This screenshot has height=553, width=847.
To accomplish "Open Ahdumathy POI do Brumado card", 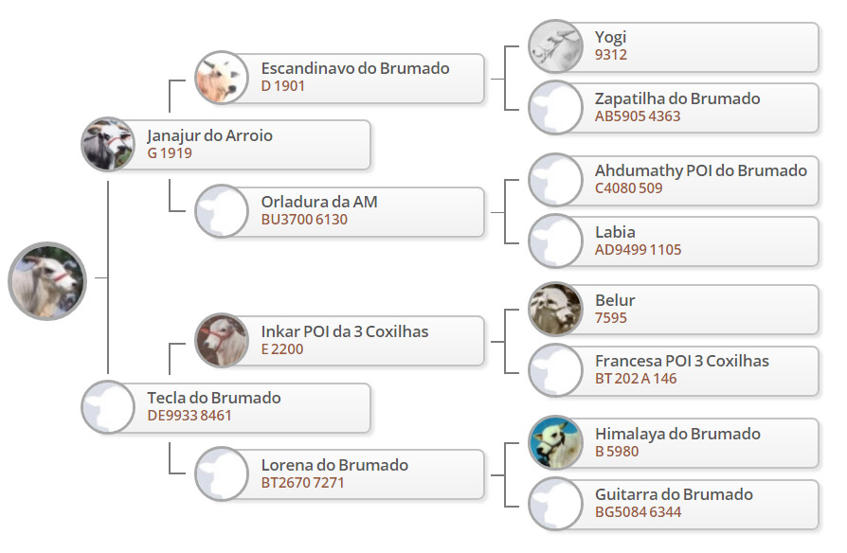I will 674,180.
